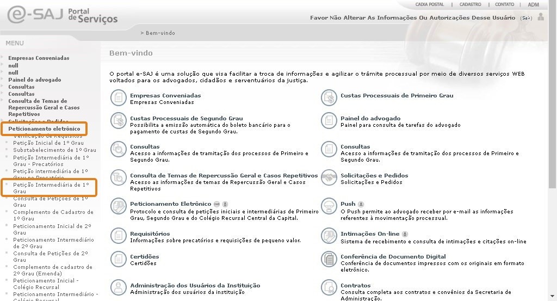Open Consulta de Temas de Repercussão menu item
Screen dimensions: 557x301
44,107
